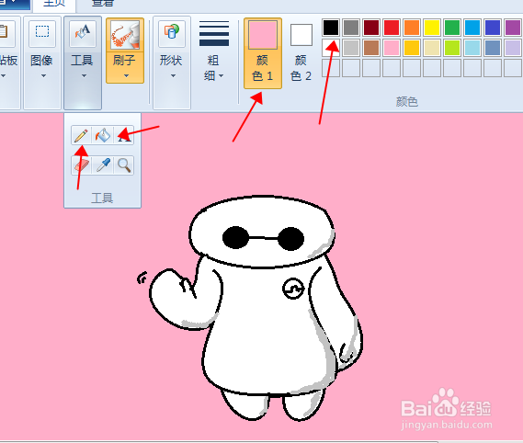Pick the light turquoise color swatch
523x443 pixels.
click(472, 48)
